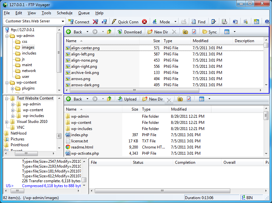Expand the Visual Studio 2010 tree node
The width and height of the screenshot is (272, 203).
coord(6,122)
